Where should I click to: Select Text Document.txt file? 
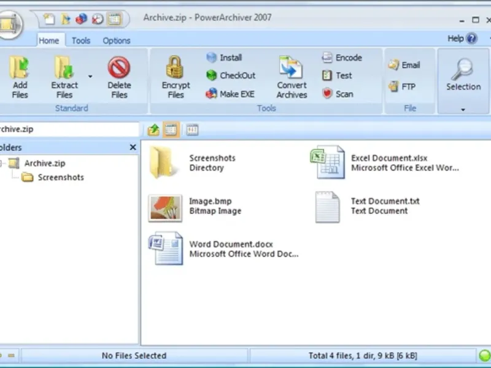pyautogui.click(x=368, y=207)
